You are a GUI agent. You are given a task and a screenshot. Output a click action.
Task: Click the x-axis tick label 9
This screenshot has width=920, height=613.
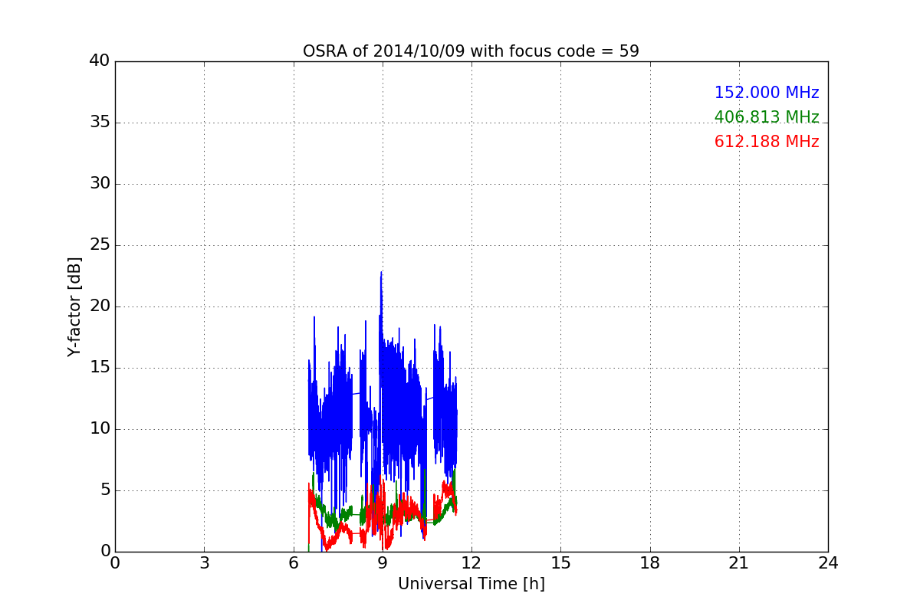383,563
